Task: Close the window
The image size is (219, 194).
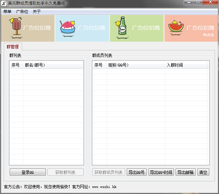Action: [210, 2]
